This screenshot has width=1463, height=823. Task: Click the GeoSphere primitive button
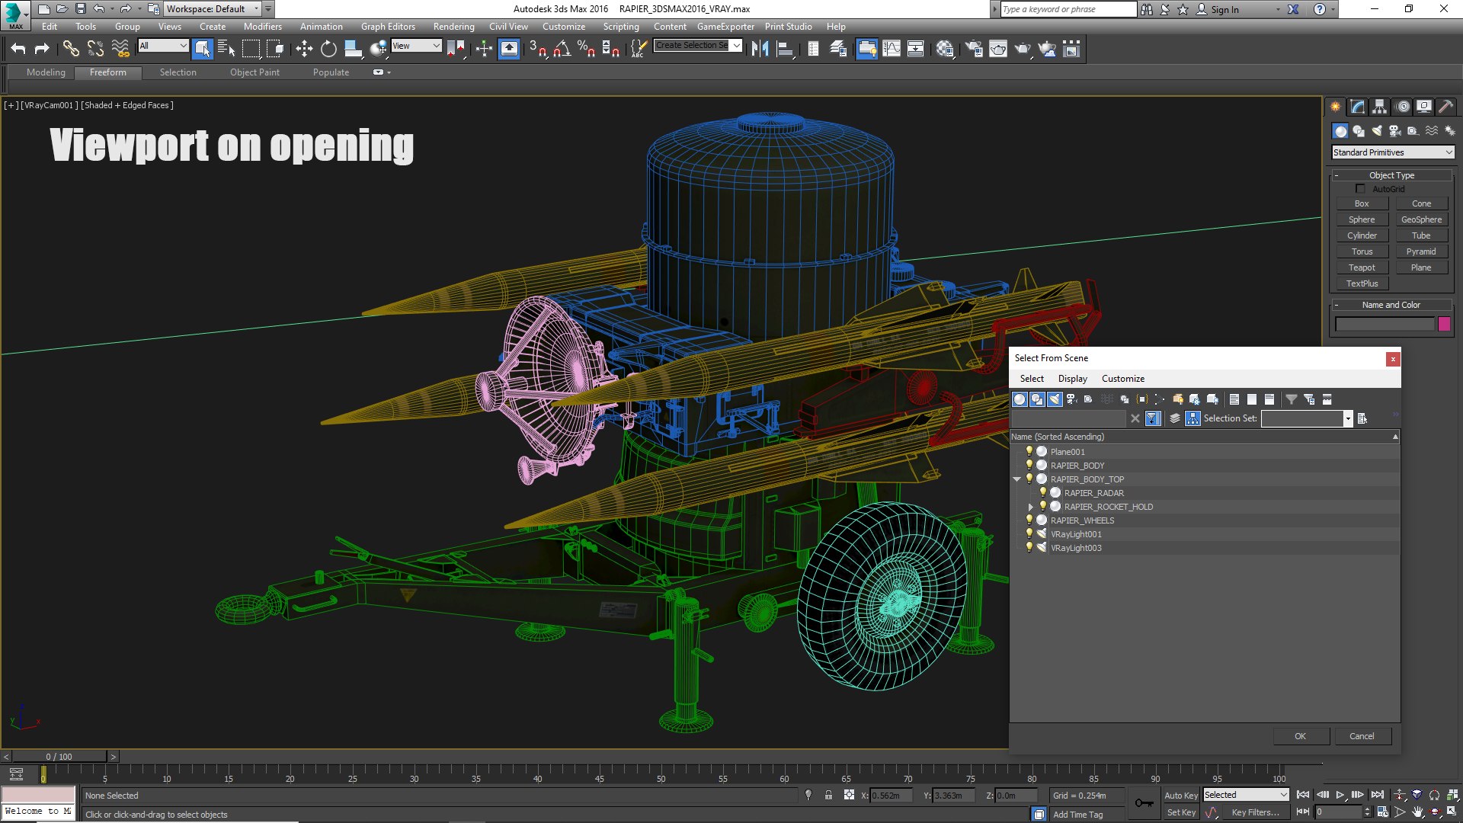pos(1421,219)
